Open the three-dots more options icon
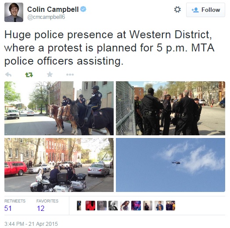This screenshot has height=228, width=230. (70, 75)
